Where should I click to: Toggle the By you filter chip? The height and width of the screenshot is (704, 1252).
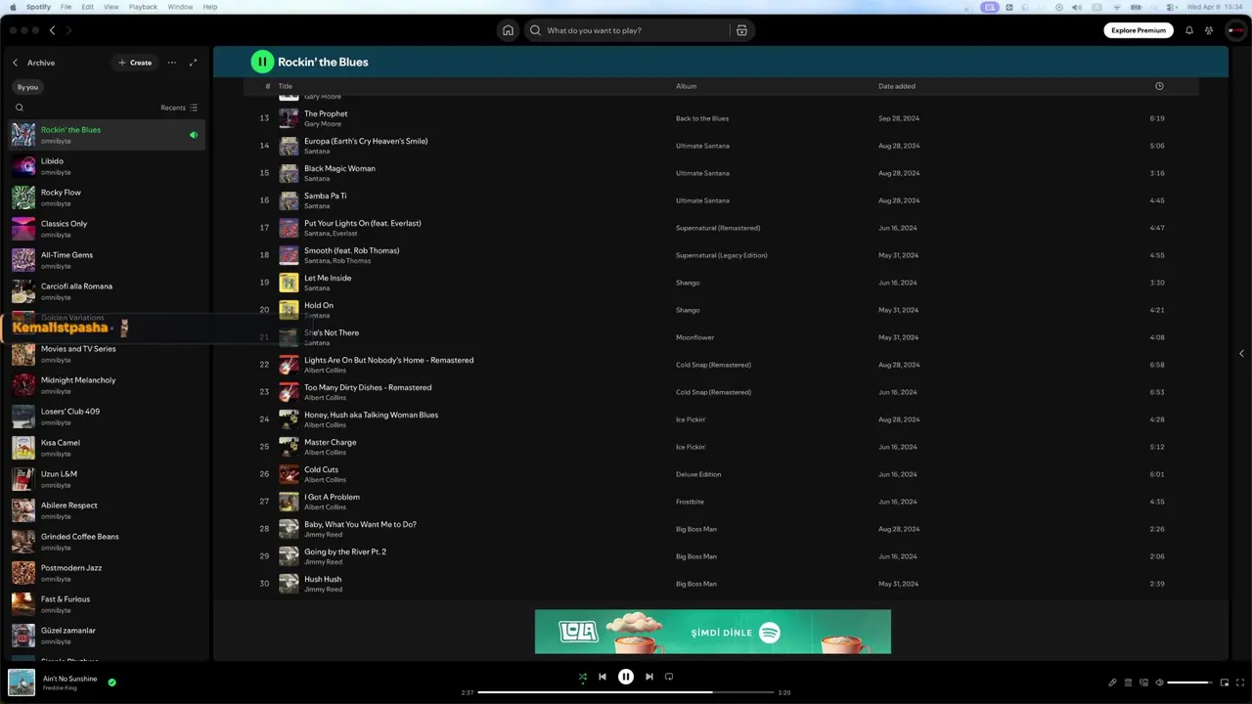point(27,87)
